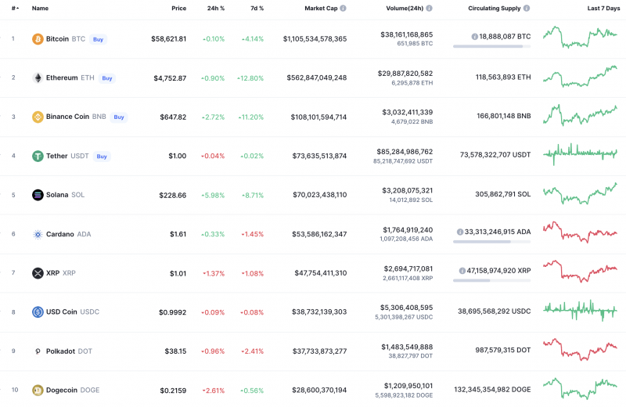Sort by Name column header
Viewport: 626px width, 407px height.
pos(40,8)
